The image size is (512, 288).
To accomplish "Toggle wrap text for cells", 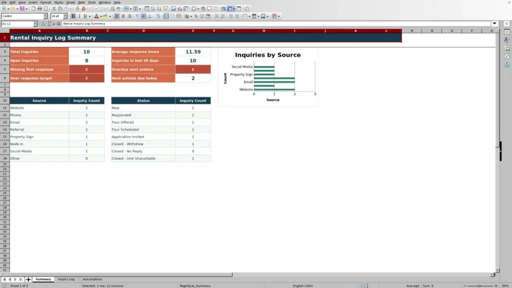I will (158, 16).
